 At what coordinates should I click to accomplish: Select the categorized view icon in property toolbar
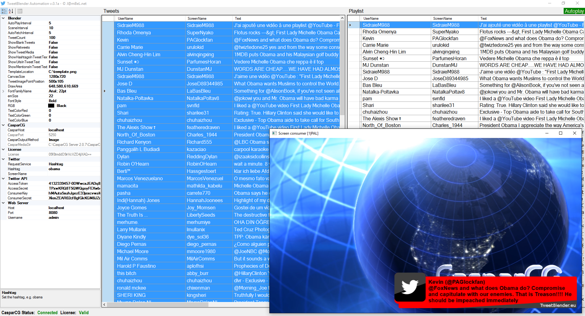[4, 11]
